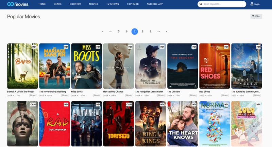Open Bambi: A Life in the Woods poster
The width and height of the screenshot is (272, 147).
tap(22, 66)
